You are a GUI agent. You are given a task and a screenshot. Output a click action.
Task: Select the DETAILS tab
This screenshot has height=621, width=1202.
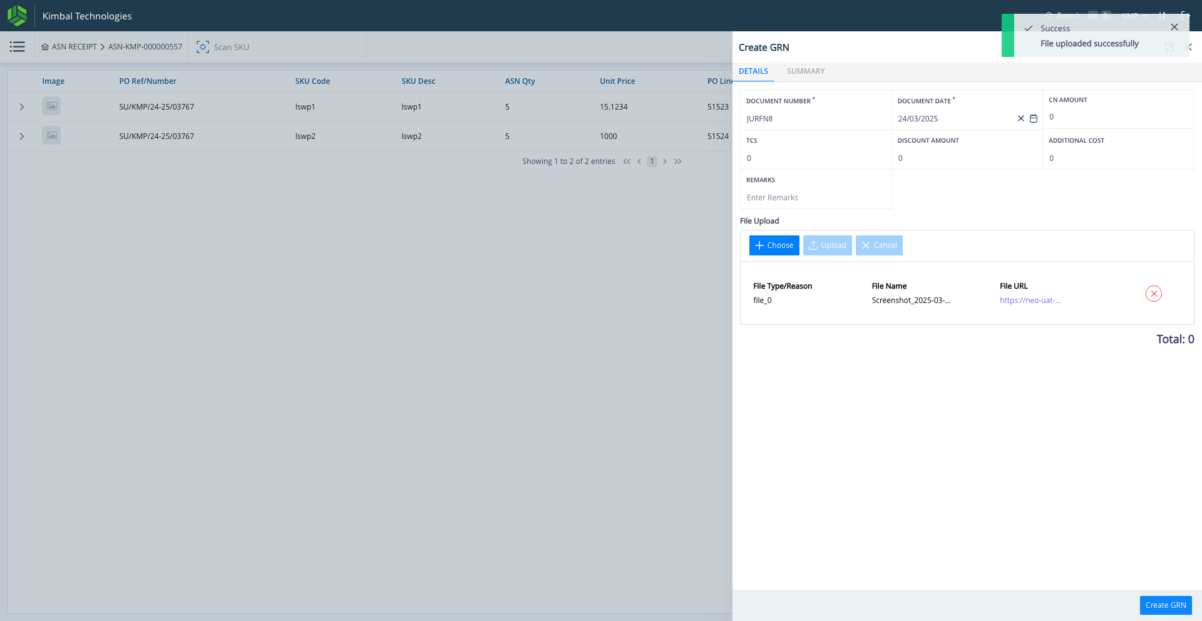tap(753, 71)
